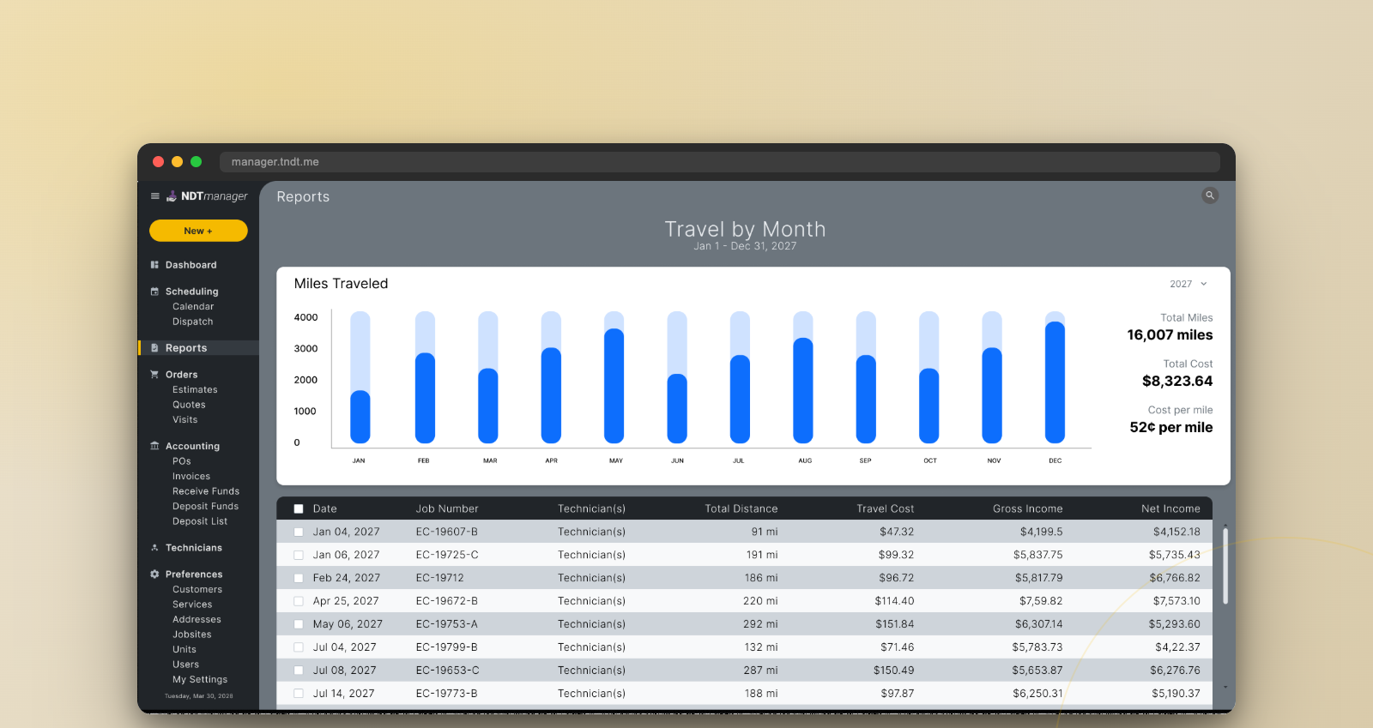Check the Feb 24, 2027 row checkbox
The width and height of the screenshot is (1373, 728).
(x=299, y=579)
